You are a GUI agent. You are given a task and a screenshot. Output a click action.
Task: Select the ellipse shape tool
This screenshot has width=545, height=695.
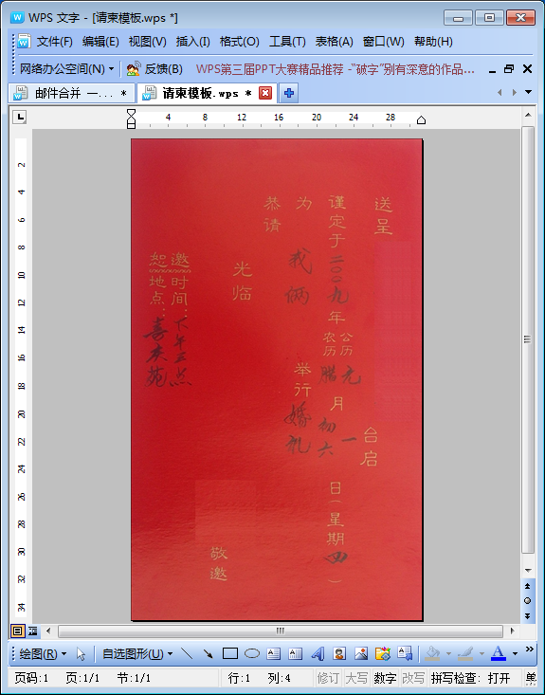click(x=252, y=653)
